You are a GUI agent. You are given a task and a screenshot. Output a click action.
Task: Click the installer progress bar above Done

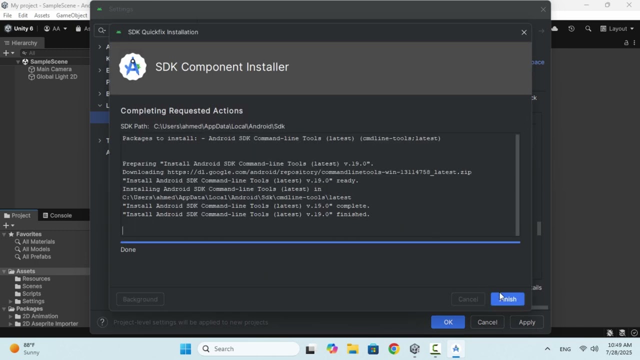(320, 242)
